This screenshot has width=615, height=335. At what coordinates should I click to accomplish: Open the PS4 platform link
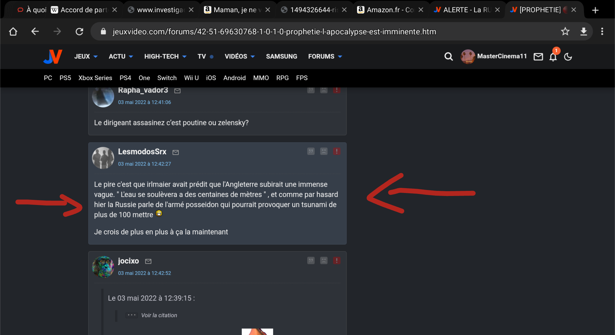tap(125, 78)
